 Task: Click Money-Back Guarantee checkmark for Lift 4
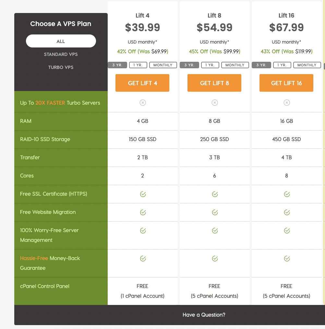click(x=143, y=258)
